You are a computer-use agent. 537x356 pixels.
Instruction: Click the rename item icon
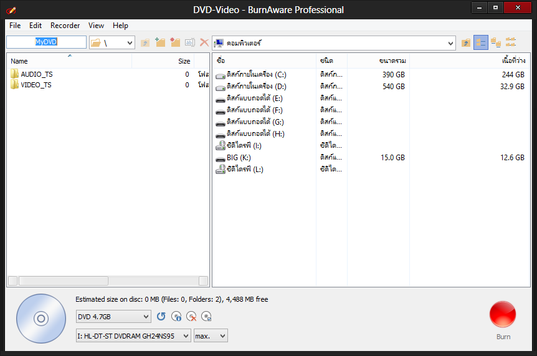click(x=190, y=42)
